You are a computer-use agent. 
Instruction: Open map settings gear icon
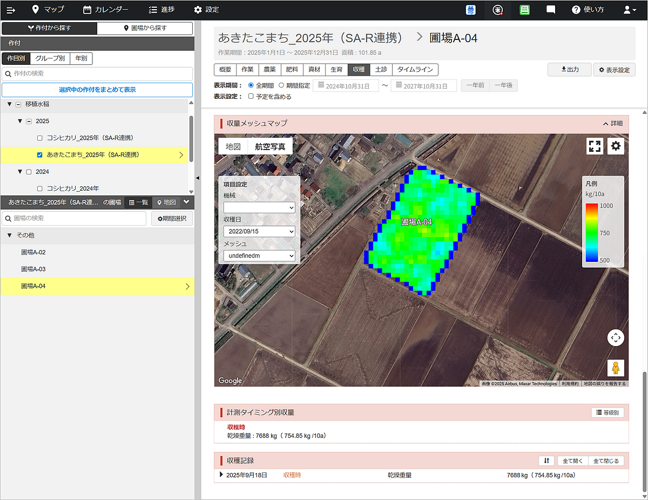point(616,146)
